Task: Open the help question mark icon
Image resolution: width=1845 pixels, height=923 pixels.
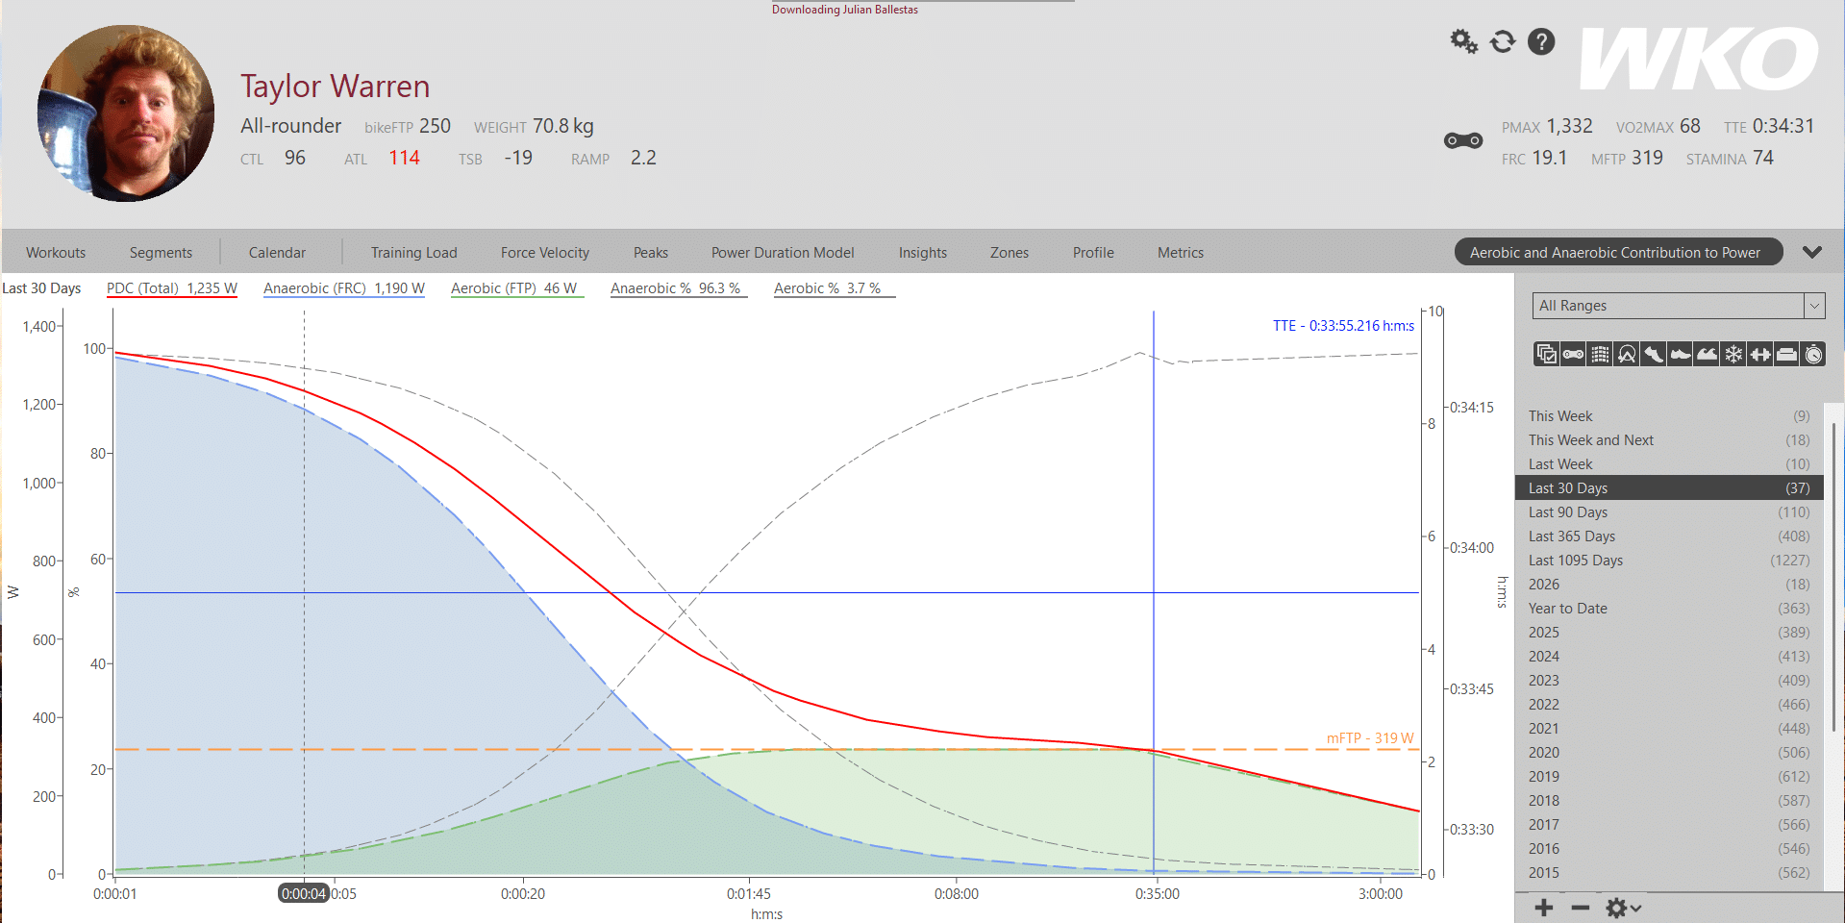Action: click(x=1541, y=41)
